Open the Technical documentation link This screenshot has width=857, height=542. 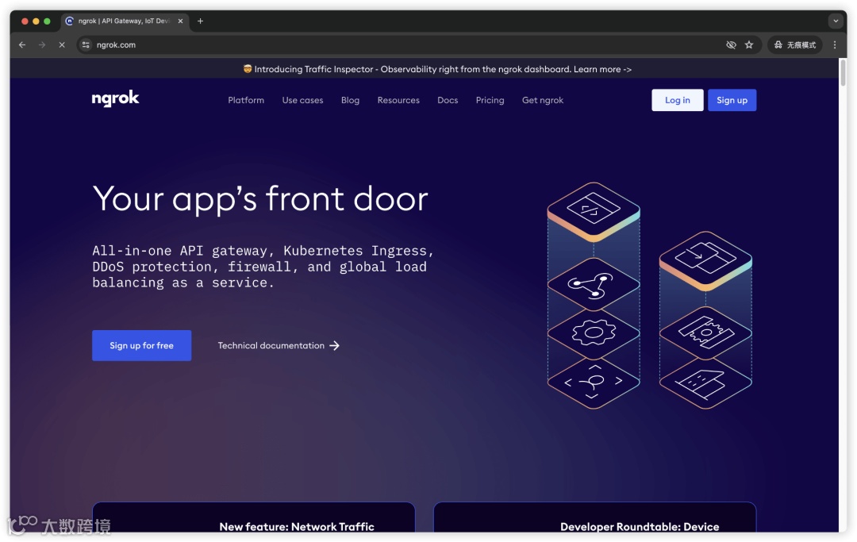point(279,345)
